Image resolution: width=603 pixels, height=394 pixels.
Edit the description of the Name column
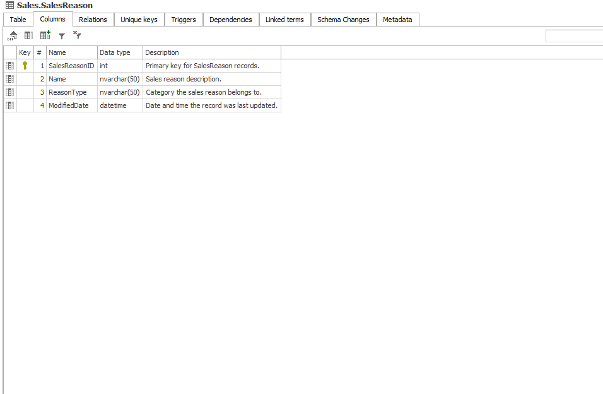[x=211, y=79]
